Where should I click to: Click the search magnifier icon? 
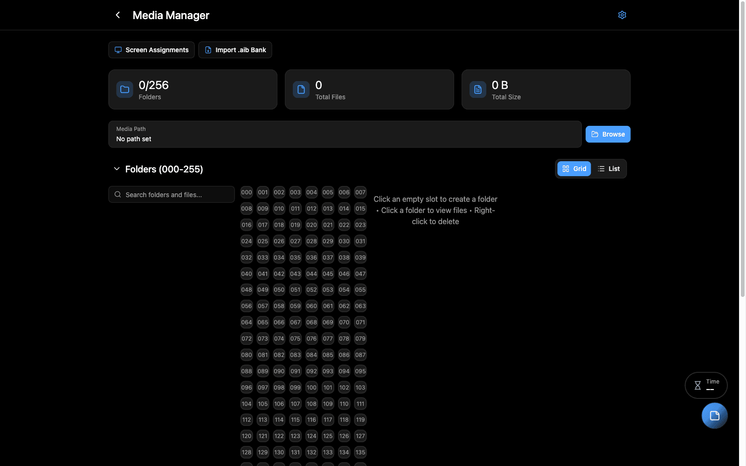[x=118, y=194]
